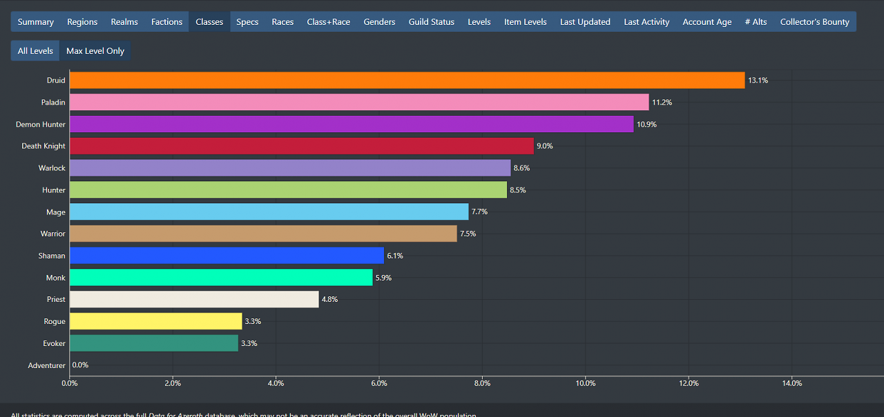Screen dimensions: 884x417
Task: Click the 14.0% x-axis tick label
Action: (791, 383)
